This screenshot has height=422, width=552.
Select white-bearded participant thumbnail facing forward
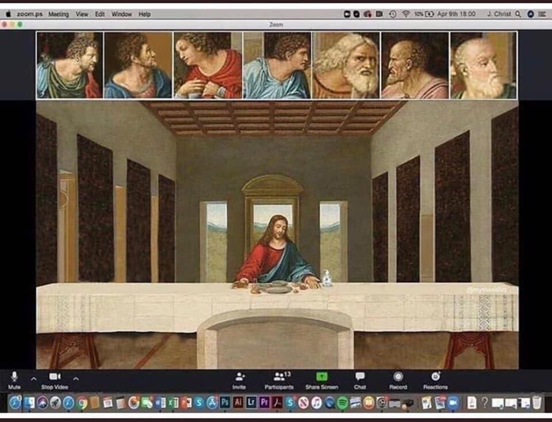[346, 65]
